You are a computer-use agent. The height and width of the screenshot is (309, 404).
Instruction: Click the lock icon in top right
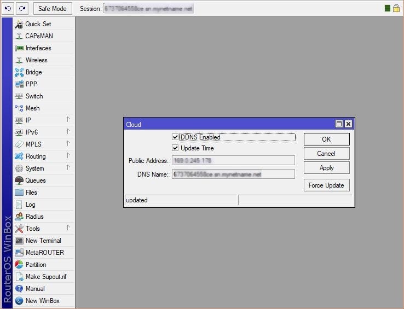point(396,8)
